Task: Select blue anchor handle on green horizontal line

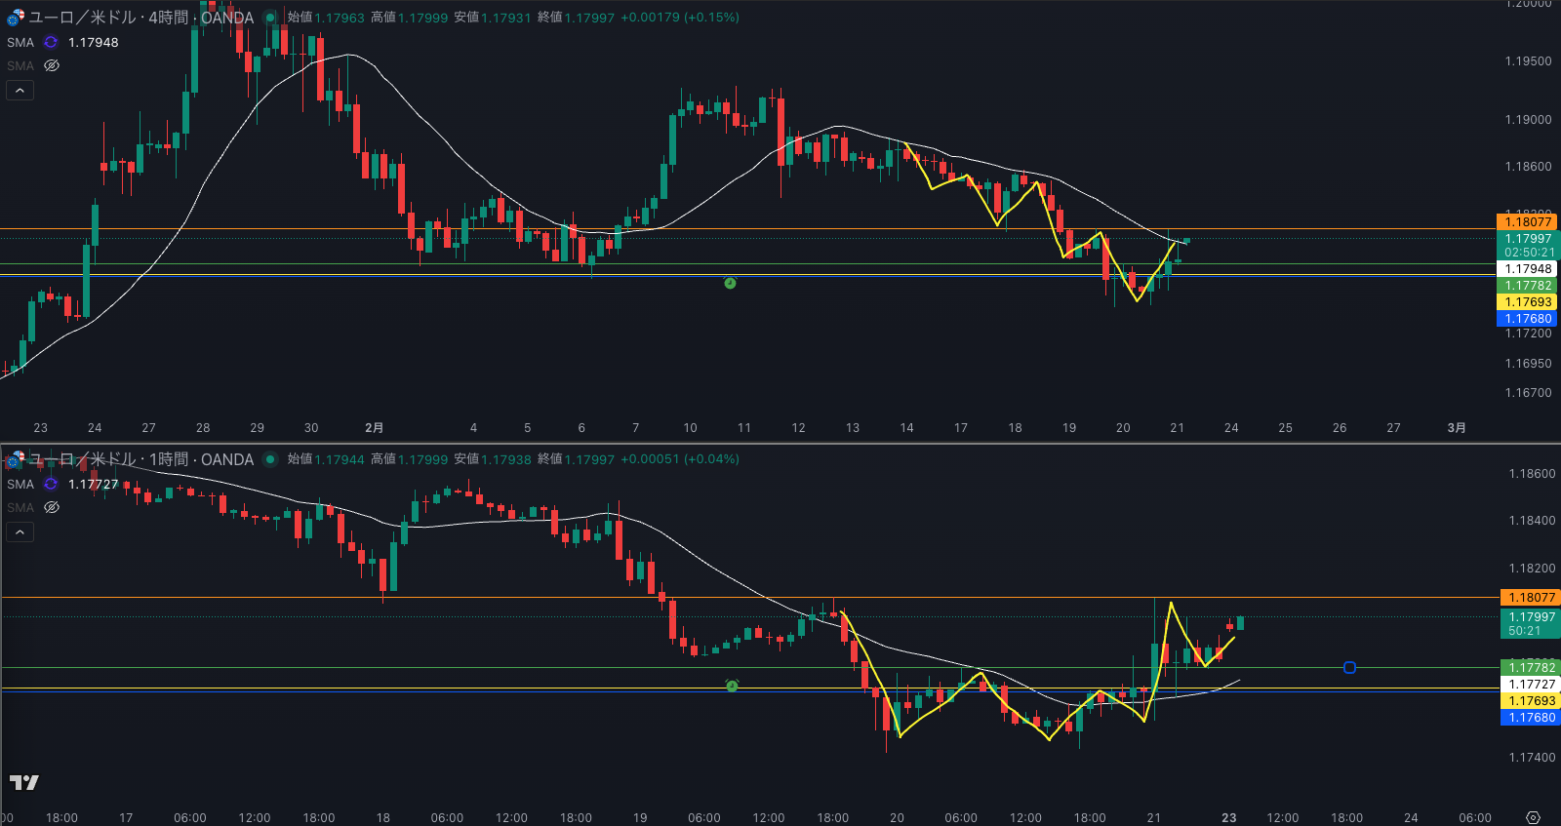Action: click(1349, 668)
